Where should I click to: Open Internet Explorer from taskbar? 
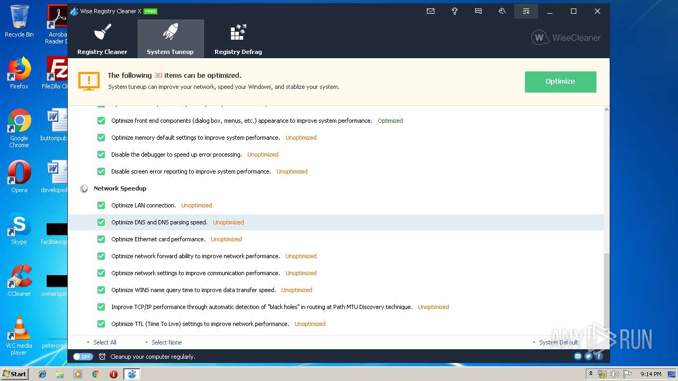pos(42,374)
